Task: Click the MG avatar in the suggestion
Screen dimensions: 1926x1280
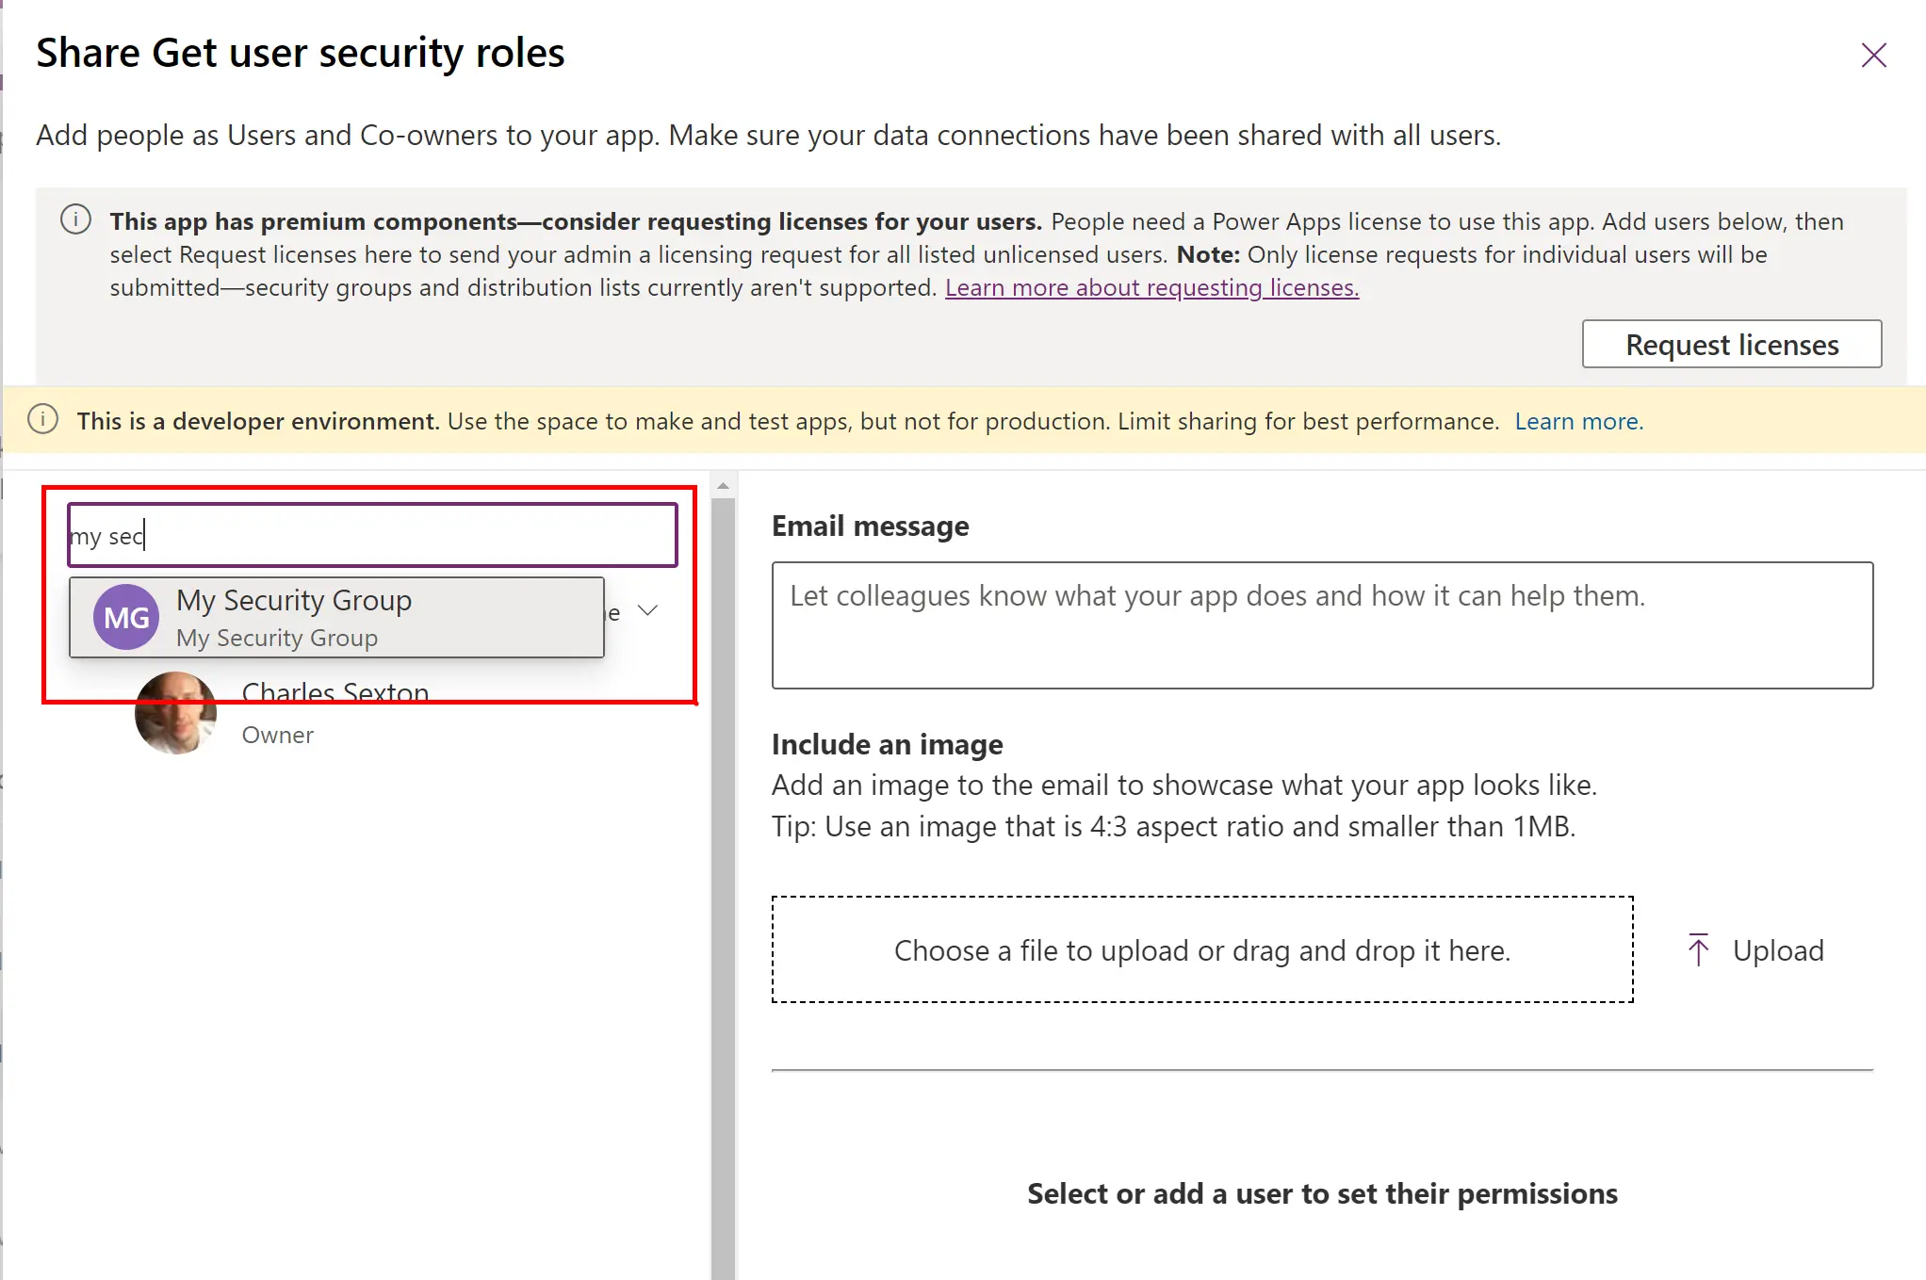Action: click(126, 618)
